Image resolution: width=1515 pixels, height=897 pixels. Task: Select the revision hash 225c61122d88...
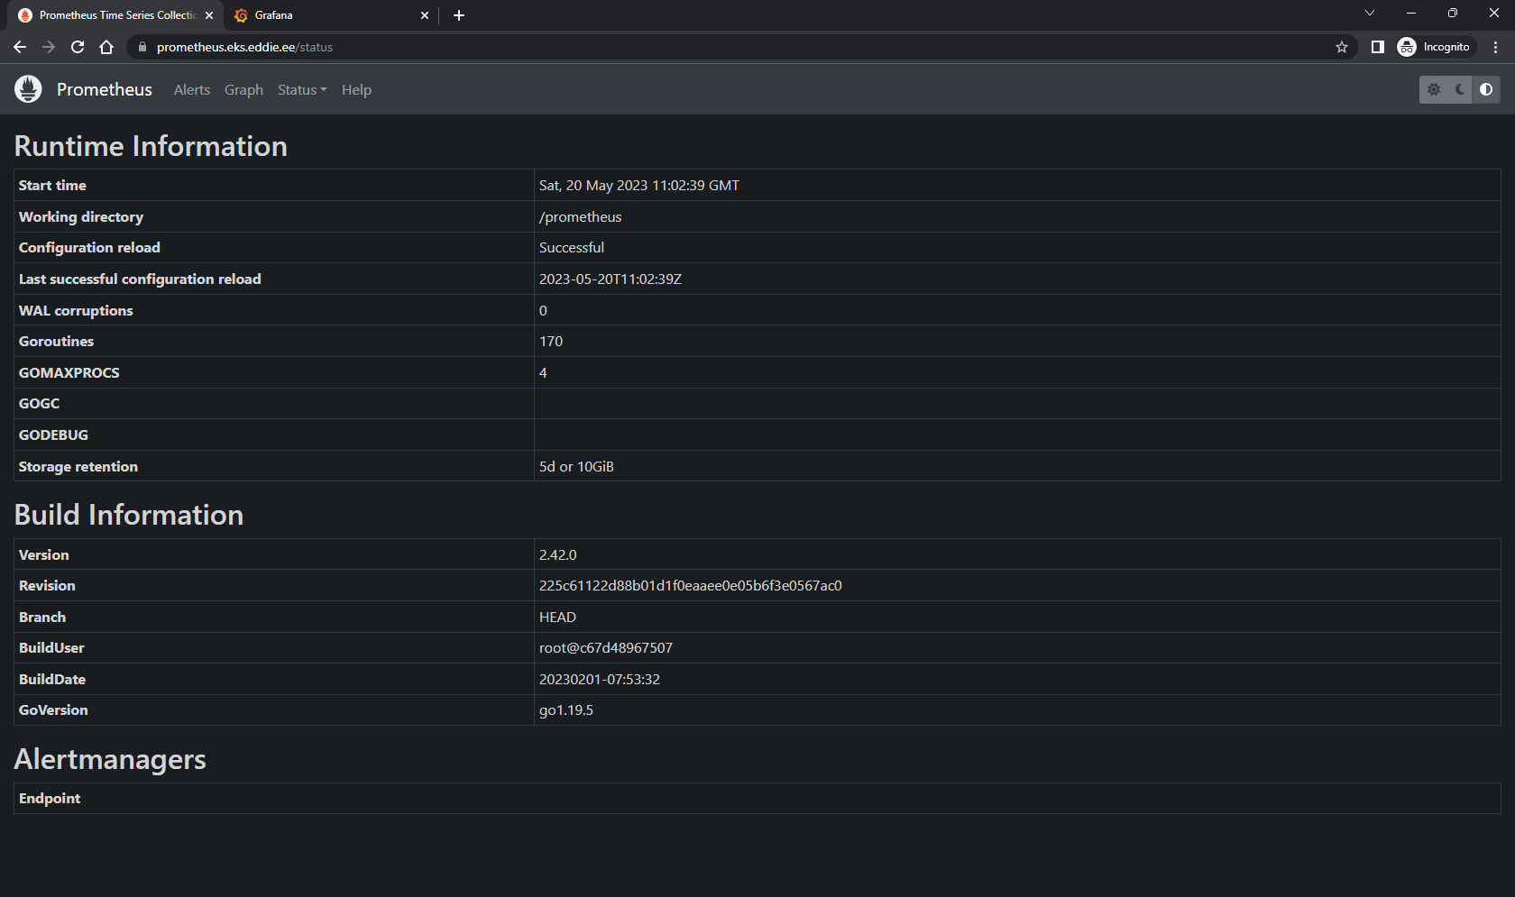(691, 586)
